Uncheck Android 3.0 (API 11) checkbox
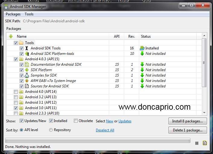Screen dimensions: 213x154 [x=16, y=108]
